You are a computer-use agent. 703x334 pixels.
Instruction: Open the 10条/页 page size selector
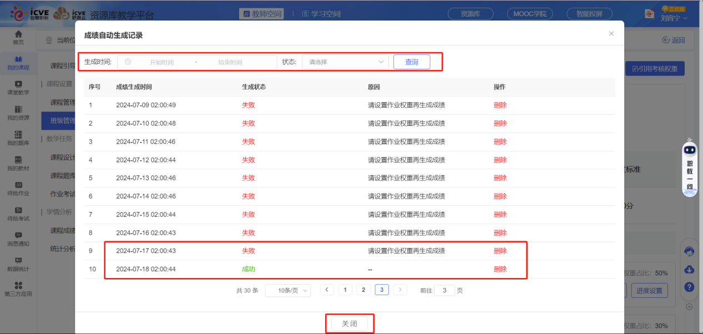click(287, 290)
